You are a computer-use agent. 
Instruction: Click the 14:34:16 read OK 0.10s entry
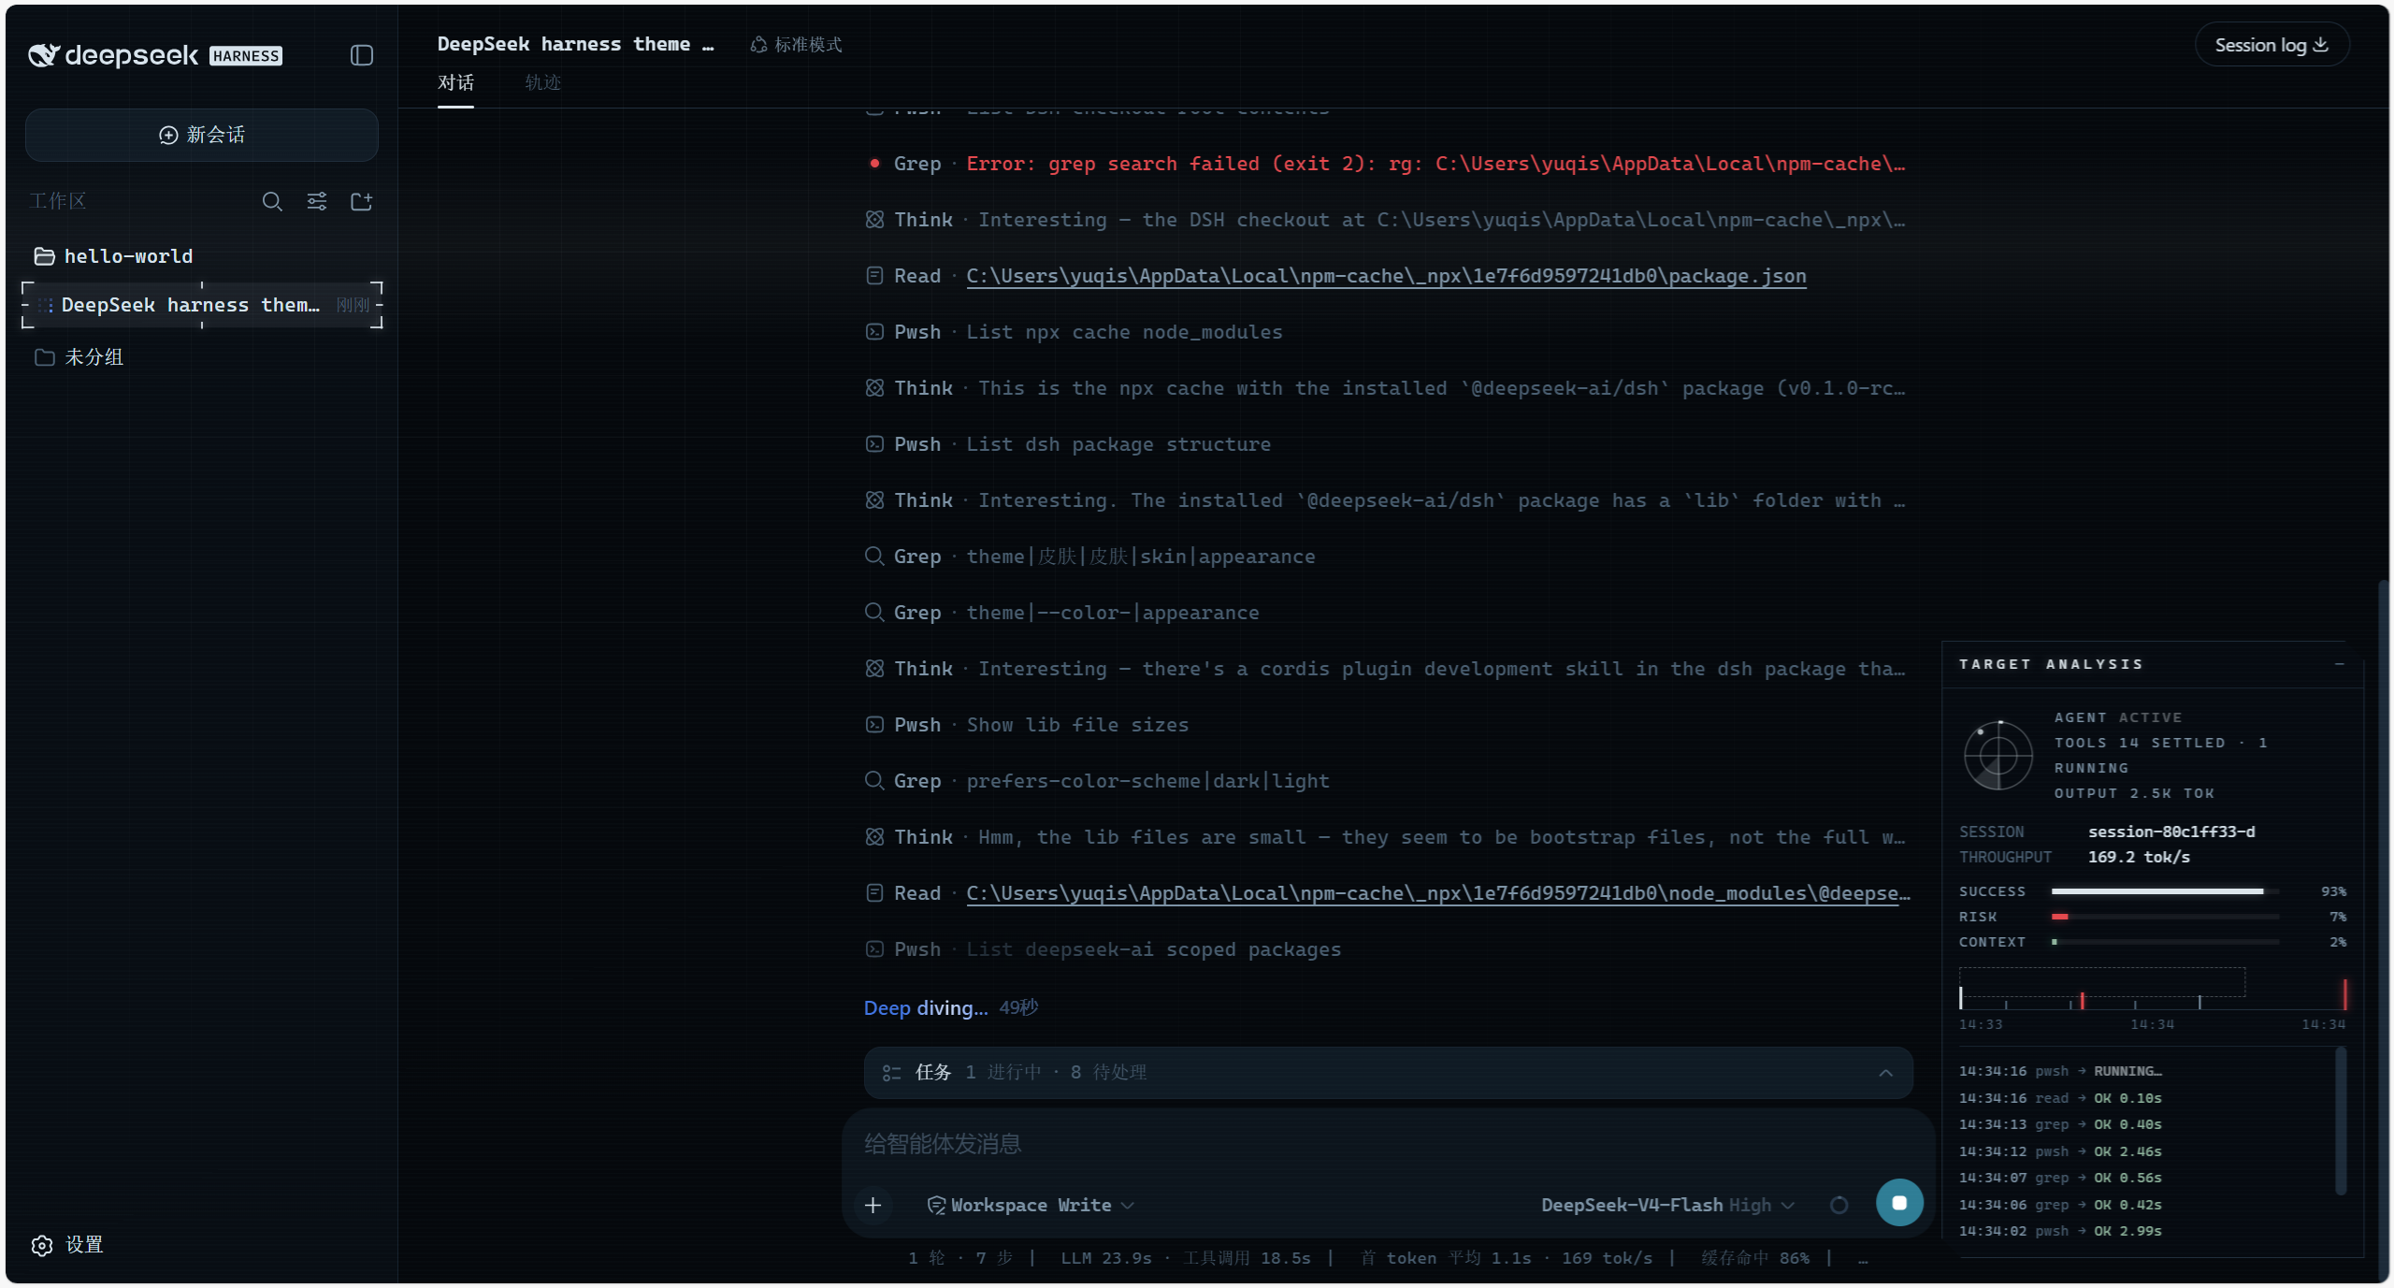2061,1098
